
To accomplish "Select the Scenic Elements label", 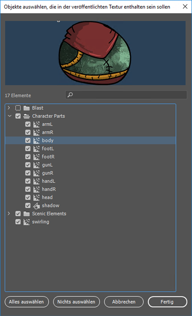I will (49, 214).
